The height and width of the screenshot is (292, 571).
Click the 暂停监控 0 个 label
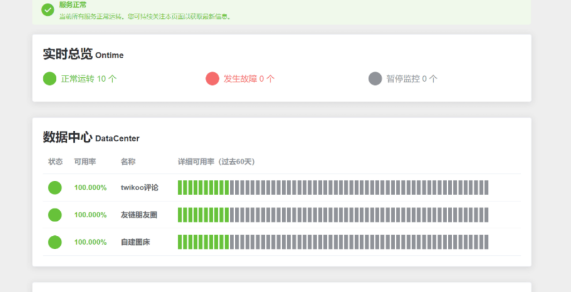tap(412, 79)
